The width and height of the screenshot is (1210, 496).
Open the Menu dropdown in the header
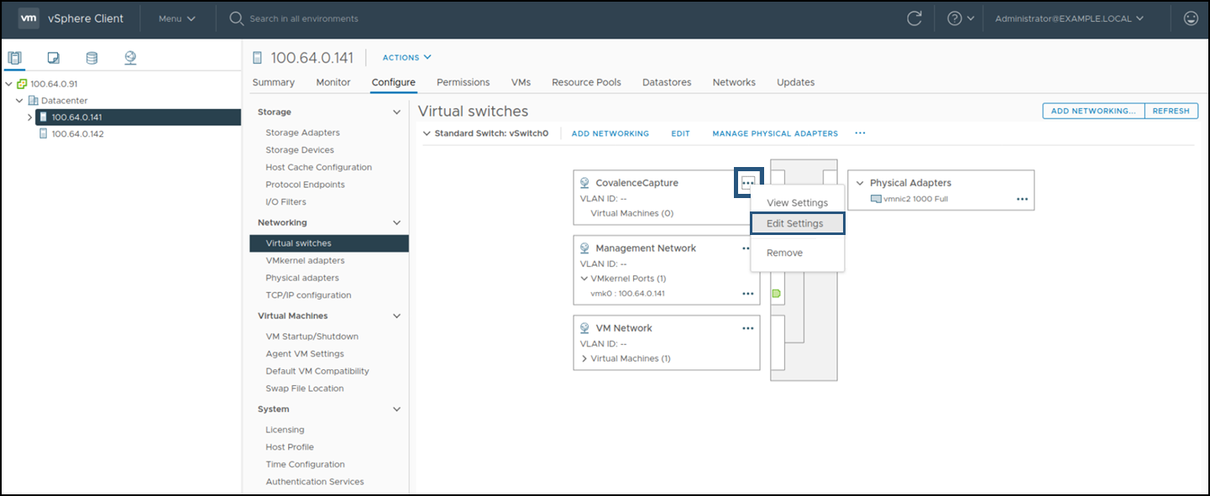tap(177, 18)
